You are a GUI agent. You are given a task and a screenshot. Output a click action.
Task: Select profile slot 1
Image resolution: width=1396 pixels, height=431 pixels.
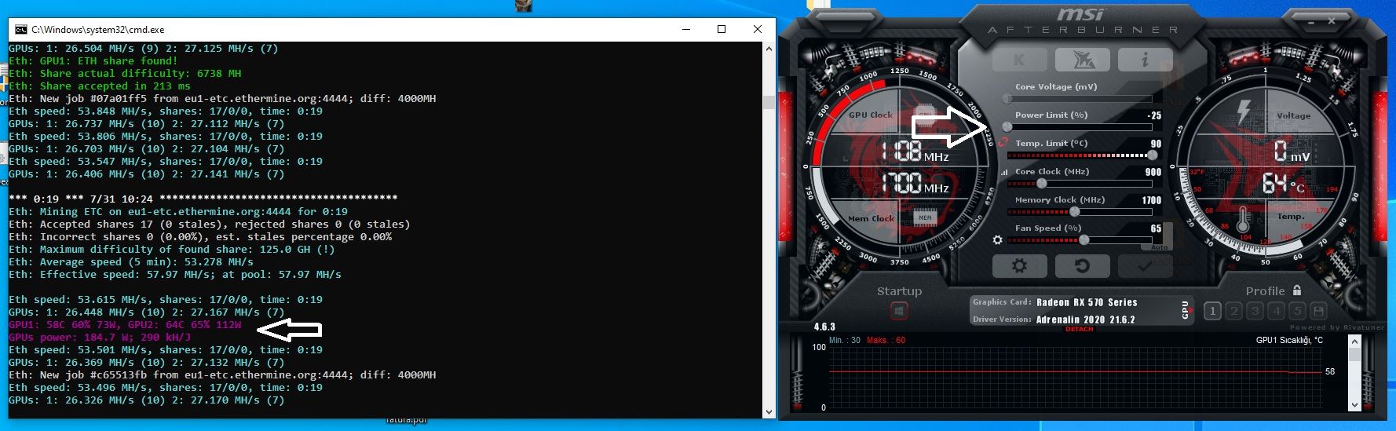(1212, 311)
